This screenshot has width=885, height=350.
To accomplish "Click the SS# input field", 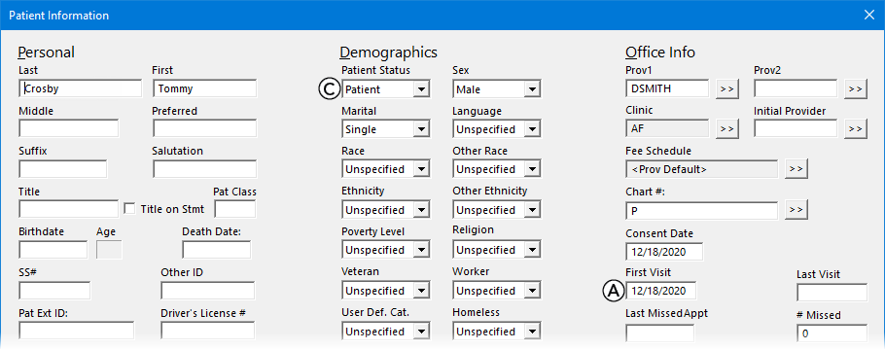I will [54, 290].
